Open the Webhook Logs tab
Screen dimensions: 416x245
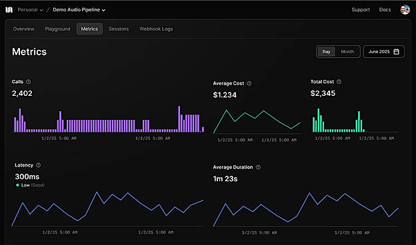click(x=156, y=29)
